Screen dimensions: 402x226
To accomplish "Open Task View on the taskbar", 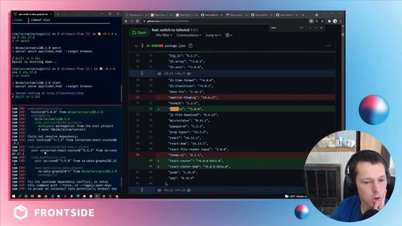I will [33, 196].
